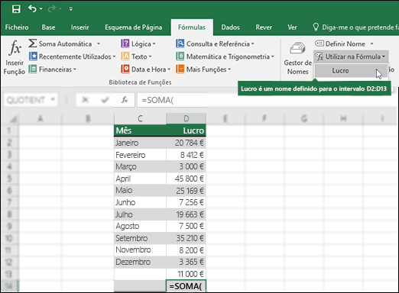
Task: Select the Dezembro cell
Action: 140,262
